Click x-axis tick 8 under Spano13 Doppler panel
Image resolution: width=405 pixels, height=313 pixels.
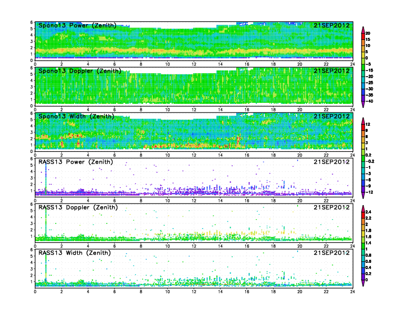(141, 110)
